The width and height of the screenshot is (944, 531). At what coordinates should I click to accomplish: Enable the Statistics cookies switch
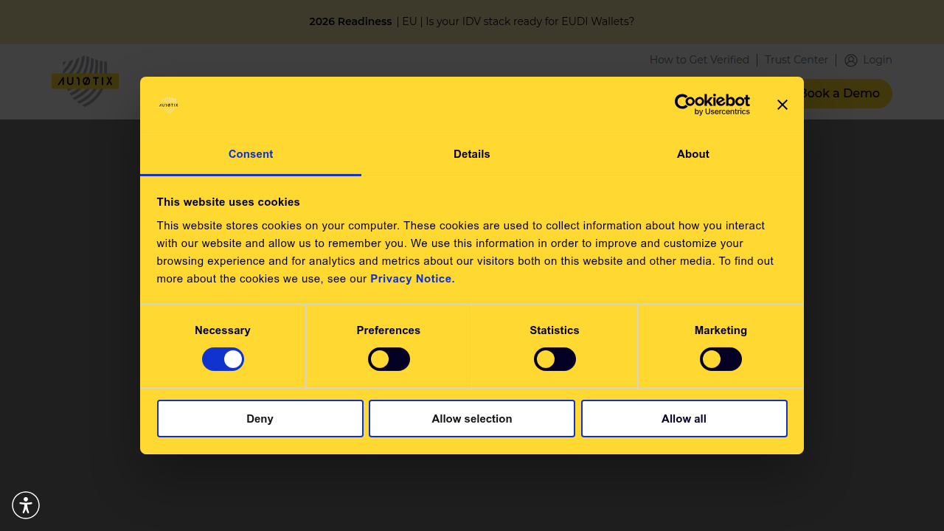coord(555,359)
